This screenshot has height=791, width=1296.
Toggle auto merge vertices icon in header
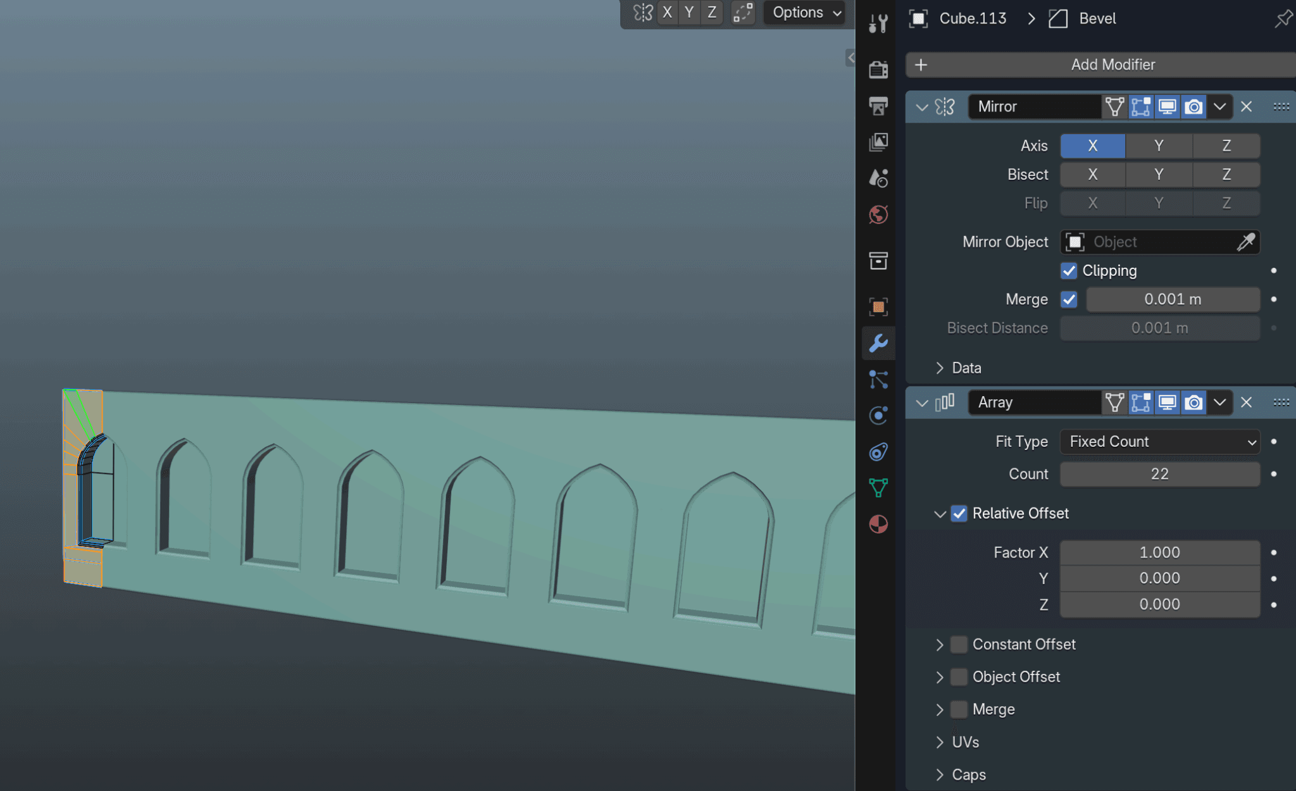pyautogui.click(x=743, y=13)
